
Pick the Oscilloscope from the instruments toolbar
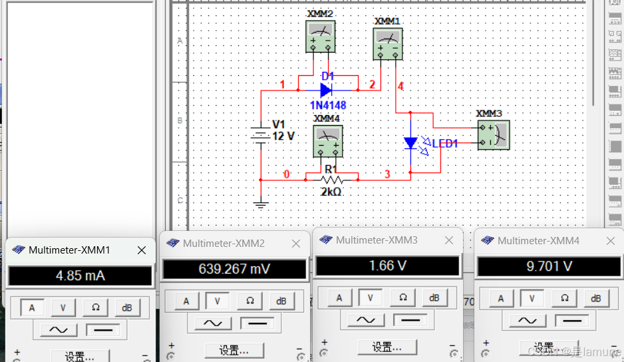tap(615, 55)
